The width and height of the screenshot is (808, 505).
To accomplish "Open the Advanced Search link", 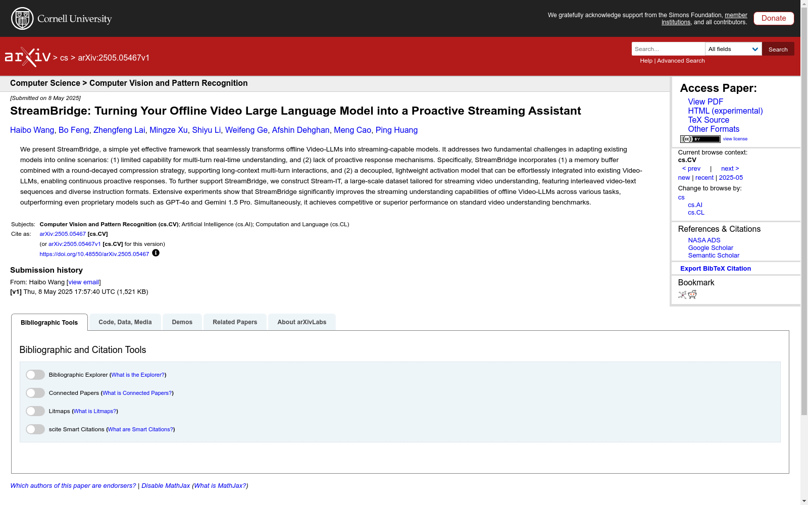I will 681,61.
